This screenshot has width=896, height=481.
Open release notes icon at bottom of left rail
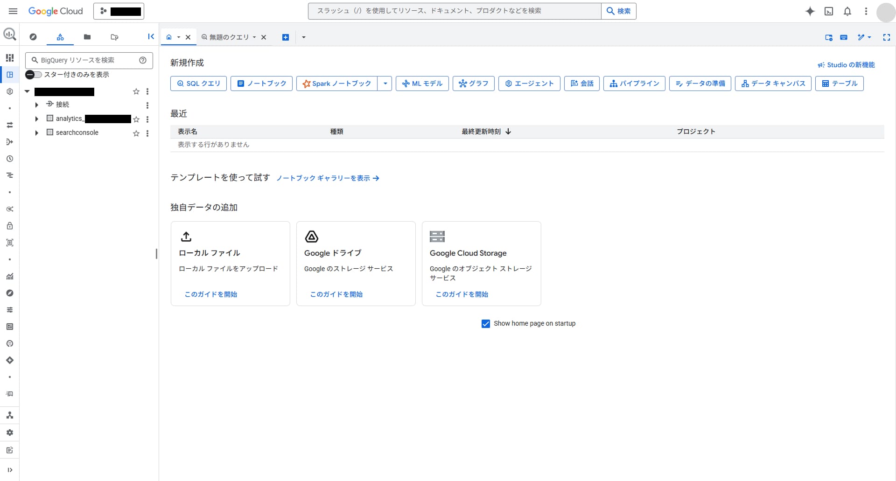[10, 450]
